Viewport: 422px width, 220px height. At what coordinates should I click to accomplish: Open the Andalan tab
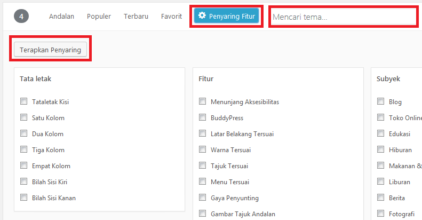point(62,17)
